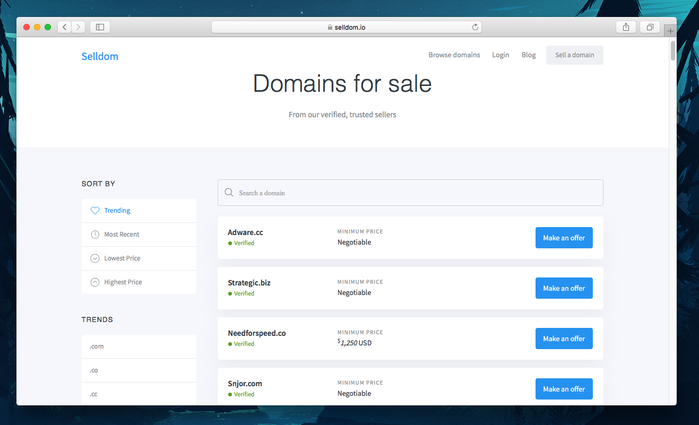The width and height of the screenshot is (699, 425).
Task: Toggle the Safari sidebar button
Action: 100,27
